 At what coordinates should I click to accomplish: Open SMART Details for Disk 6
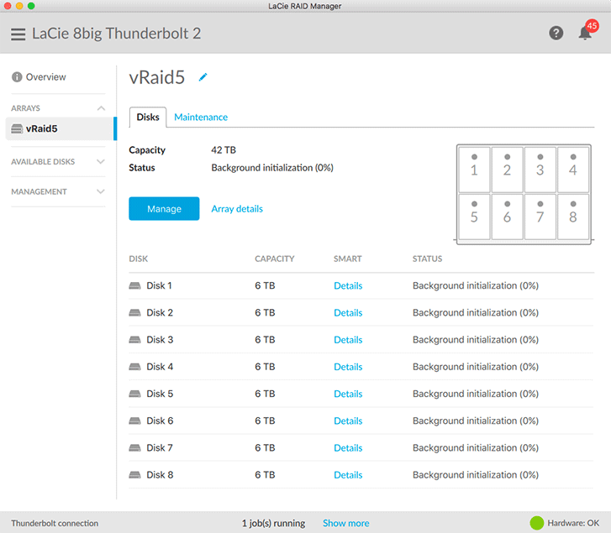pyautogui.click(x=348, y=421)
